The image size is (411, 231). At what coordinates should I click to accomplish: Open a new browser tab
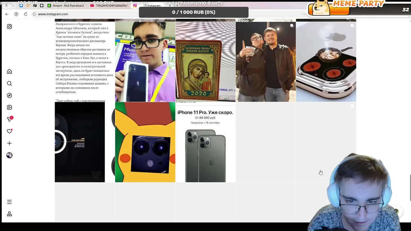tap(177, 6)
